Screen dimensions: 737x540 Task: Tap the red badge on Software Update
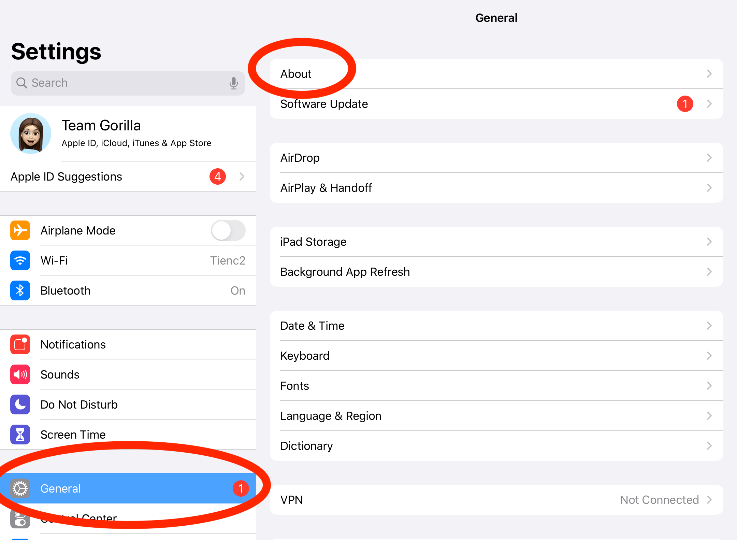(x=685, y=104)
